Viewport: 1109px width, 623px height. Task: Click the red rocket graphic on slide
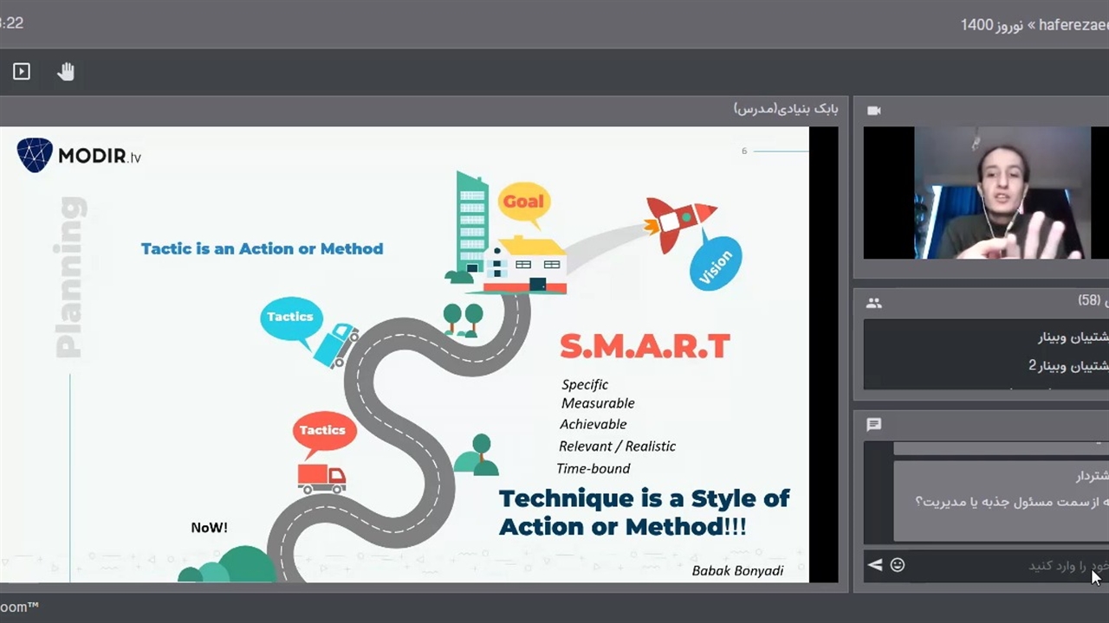680,221
